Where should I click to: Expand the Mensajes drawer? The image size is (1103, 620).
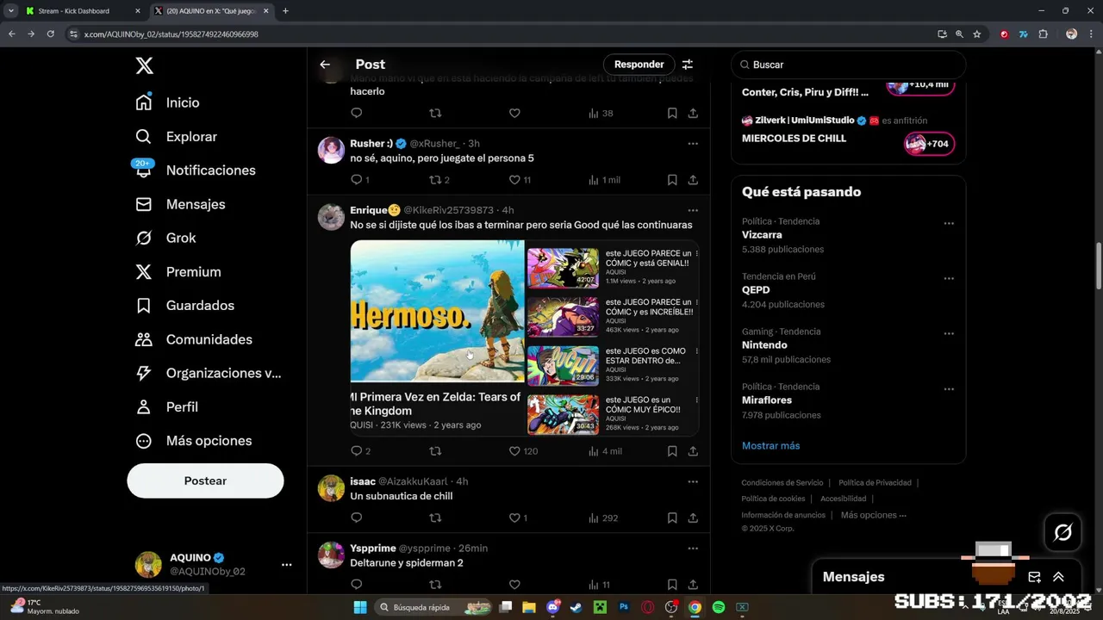(1058, 577)
